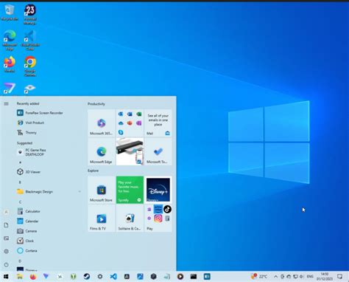Image resolution: width=349 pixels, height=282 pixels.
Task: Open the 22°C weather widget
Action: point(259,277)
